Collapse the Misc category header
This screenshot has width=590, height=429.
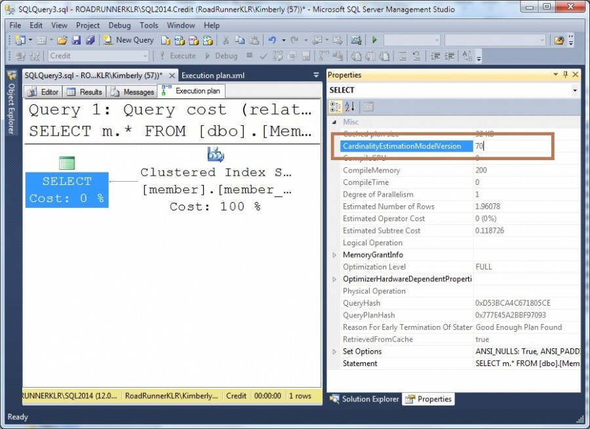click(x=334, y=121)
